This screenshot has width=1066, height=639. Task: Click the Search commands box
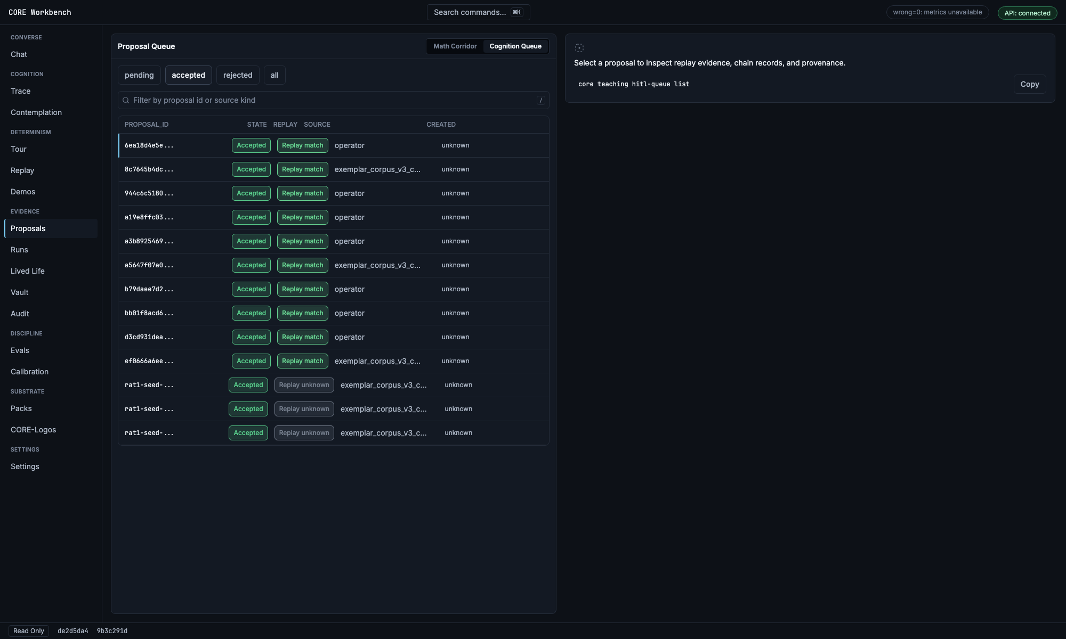(x=478, y=12)
